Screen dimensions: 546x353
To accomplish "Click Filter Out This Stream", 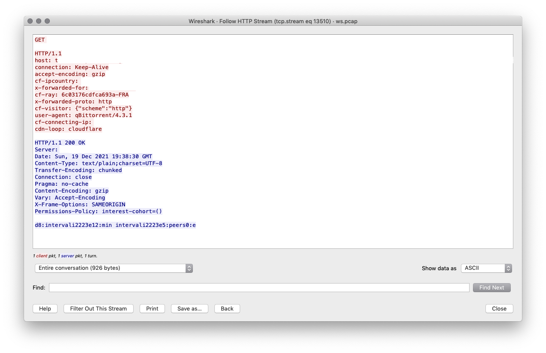I will [98, 308].
